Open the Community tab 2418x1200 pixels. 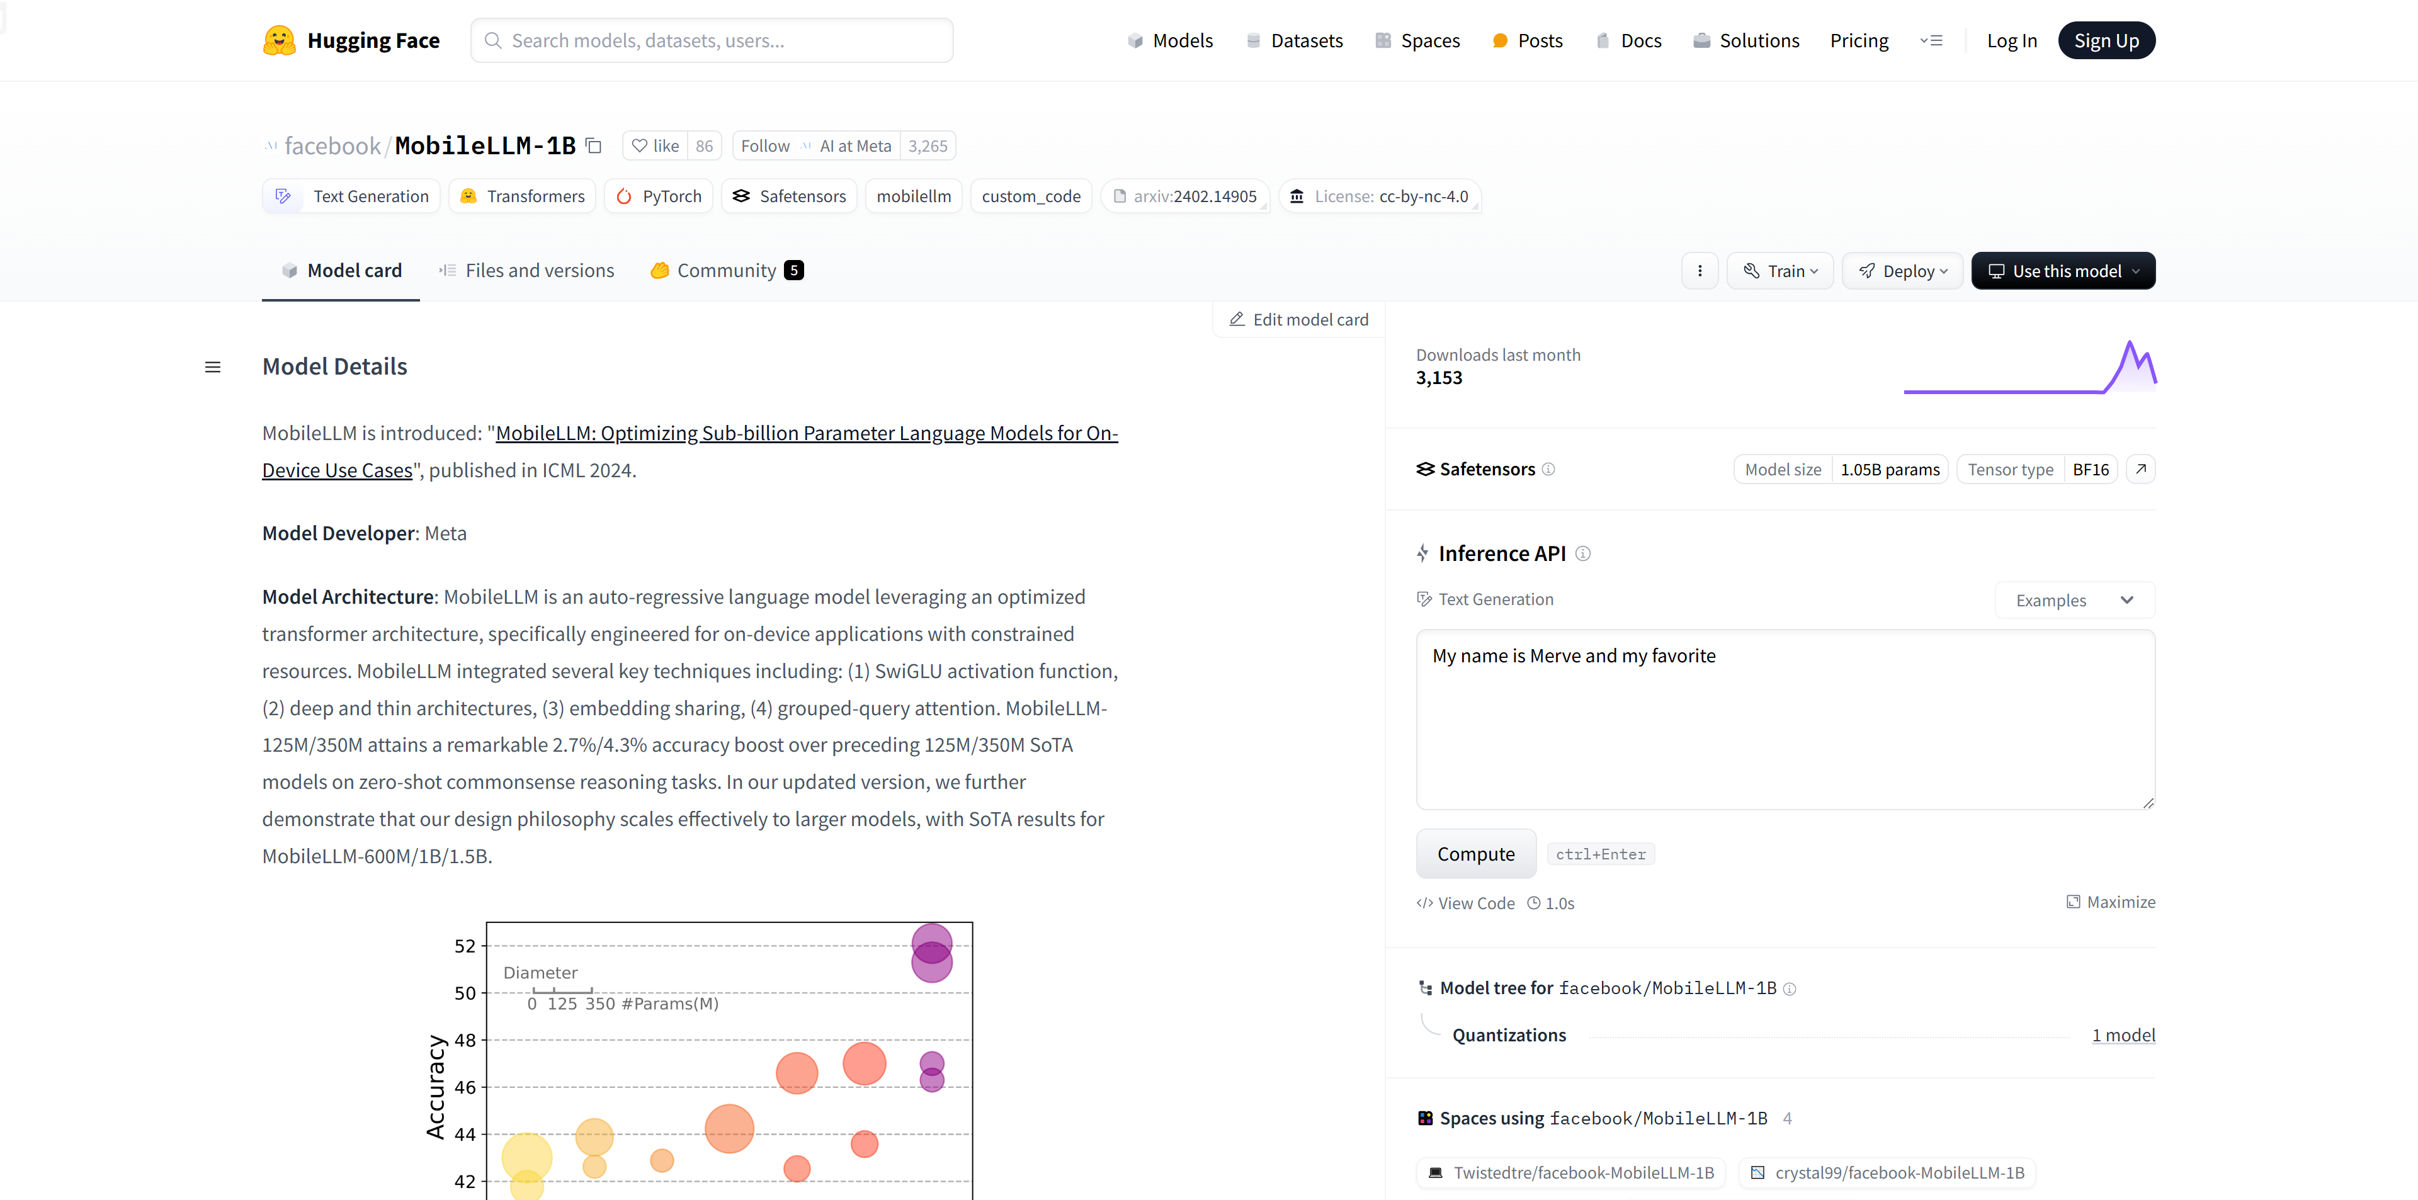[727, 270]
